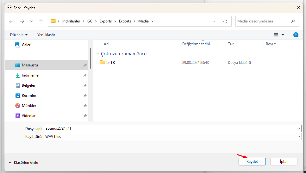Save the file with Kaydet

(x=252, y=162)
